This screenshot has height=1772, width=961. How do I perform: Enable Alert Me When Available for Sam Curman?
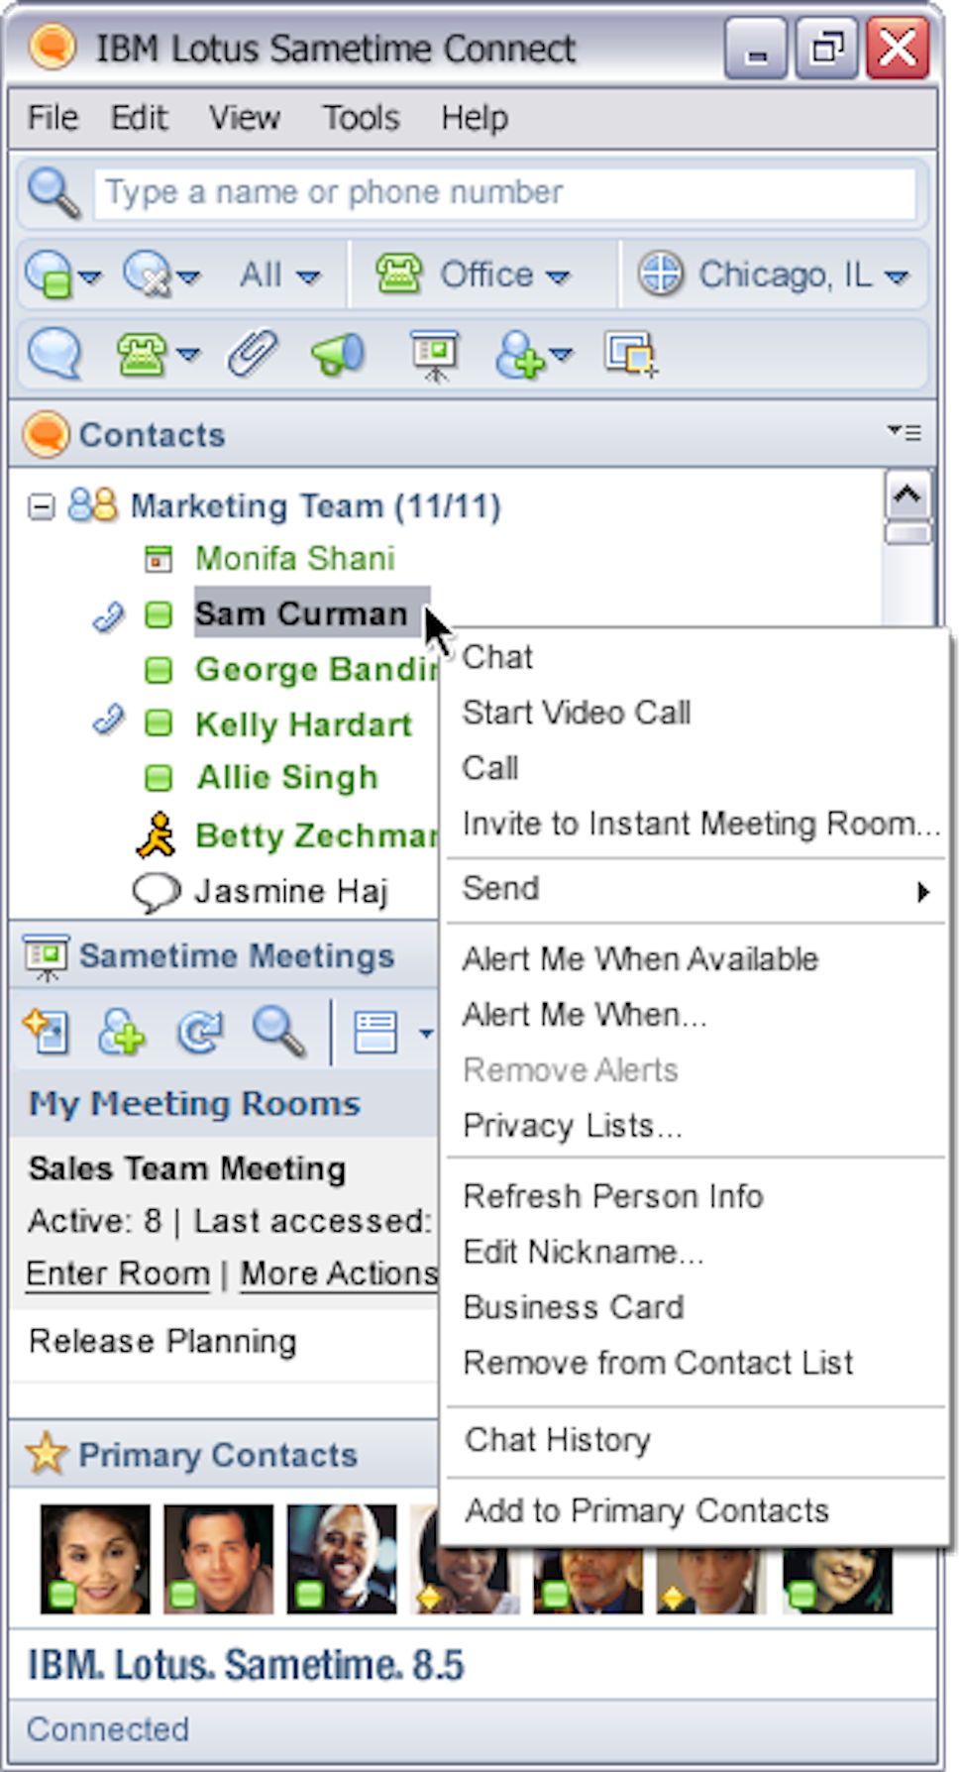click(x=640, y=958)
